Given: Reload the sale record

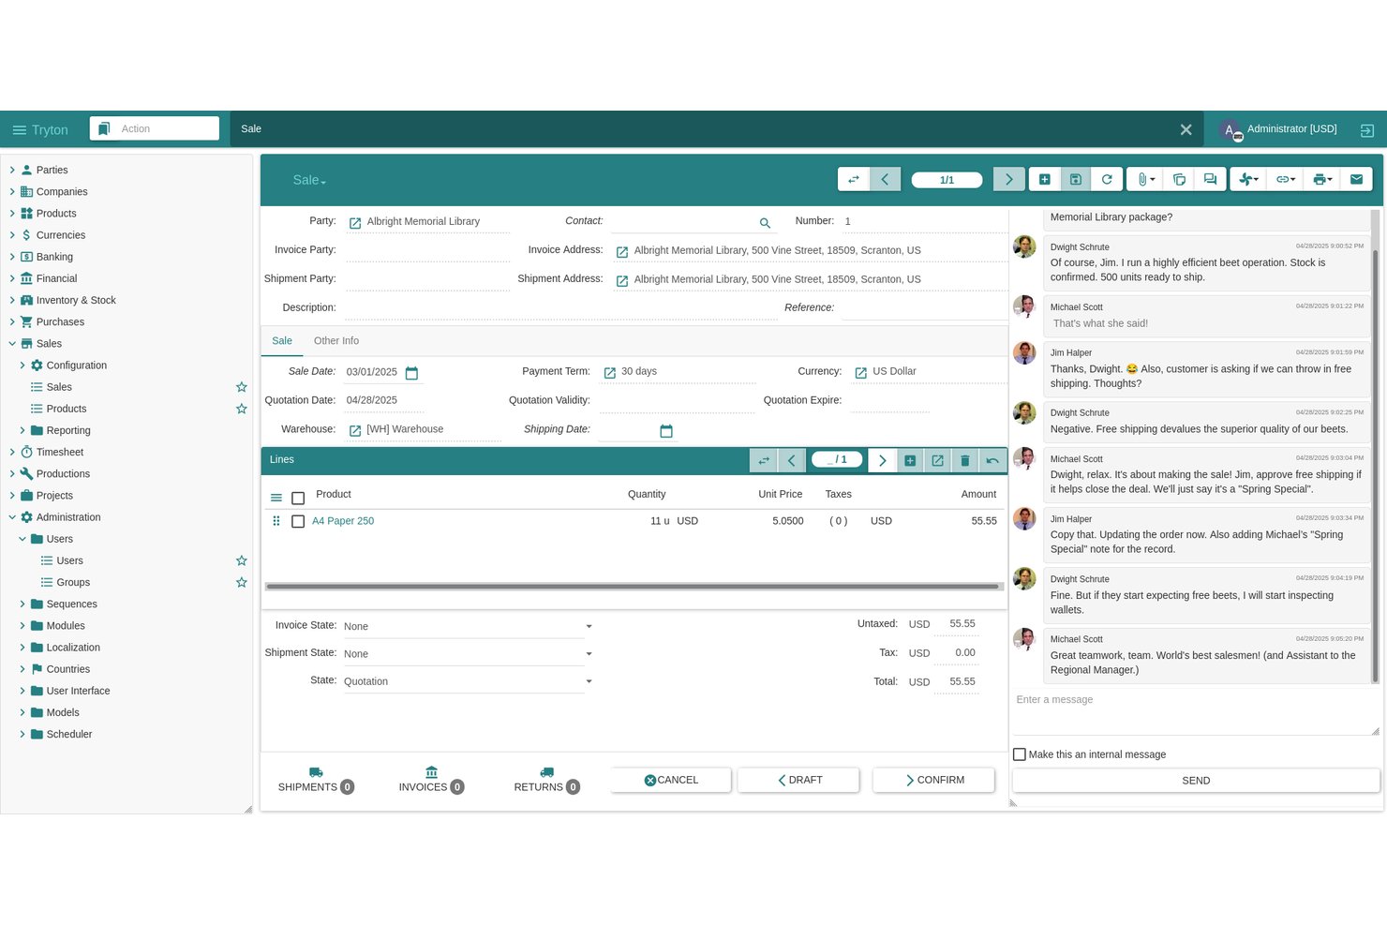Looking at the screenshot, I should 1107,179.
